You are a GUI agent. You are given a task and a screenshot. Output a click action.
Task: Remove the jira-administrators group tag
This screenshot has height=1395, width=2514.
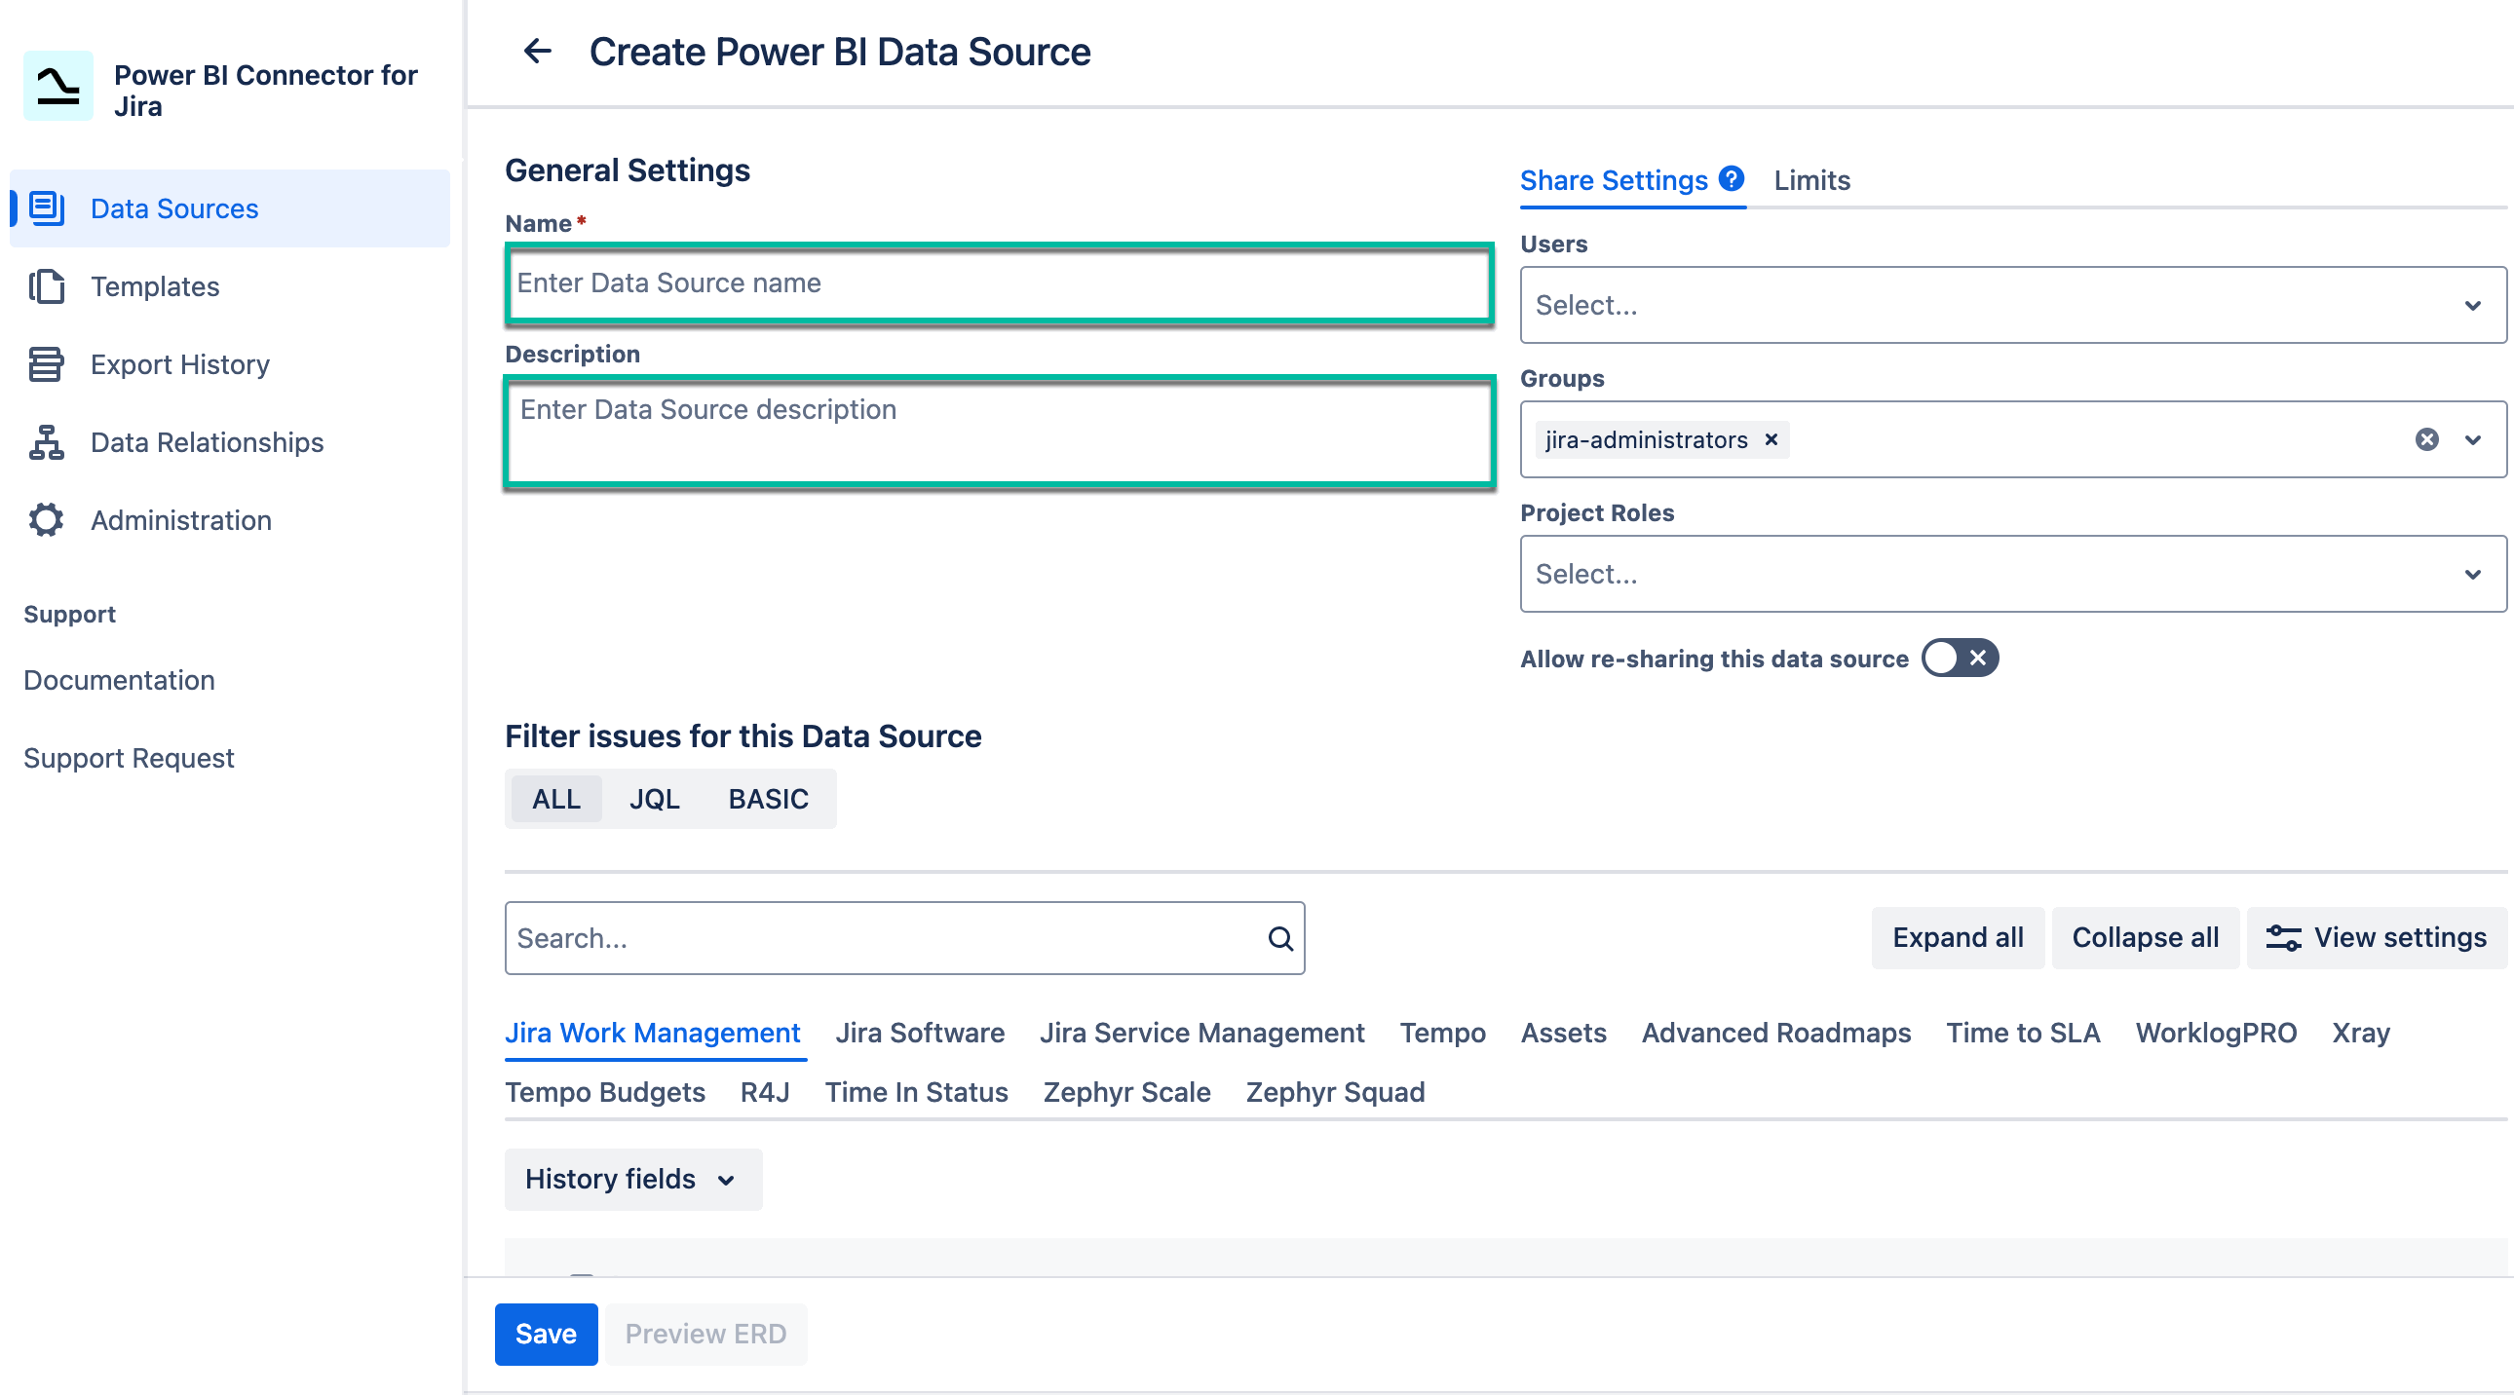(1771, 440)
